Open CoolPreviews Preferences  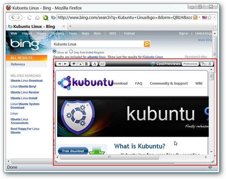pos(190,64)
